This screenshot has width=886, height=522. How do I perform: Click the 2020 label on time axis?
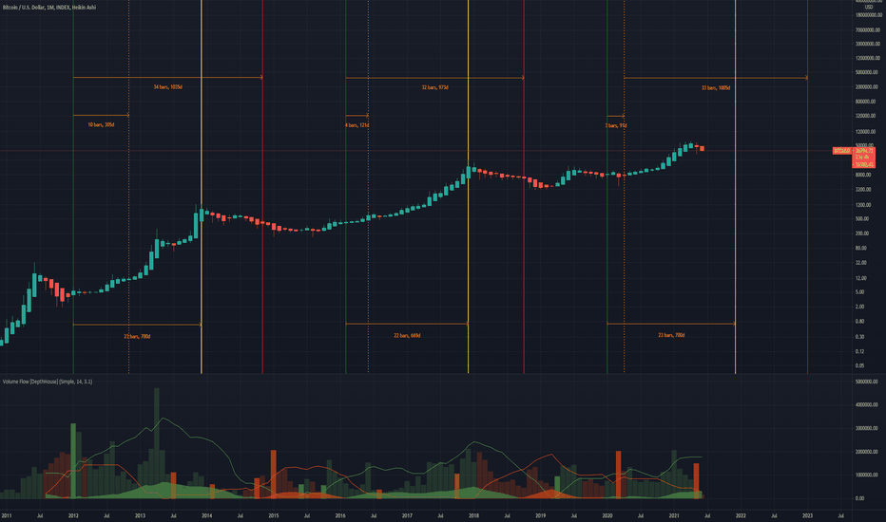pyautogui.click(x=607, y=515)
